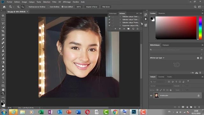The image size is (204, 115).
Task: Open the Calque menu
Action: [x=32, y=2]
